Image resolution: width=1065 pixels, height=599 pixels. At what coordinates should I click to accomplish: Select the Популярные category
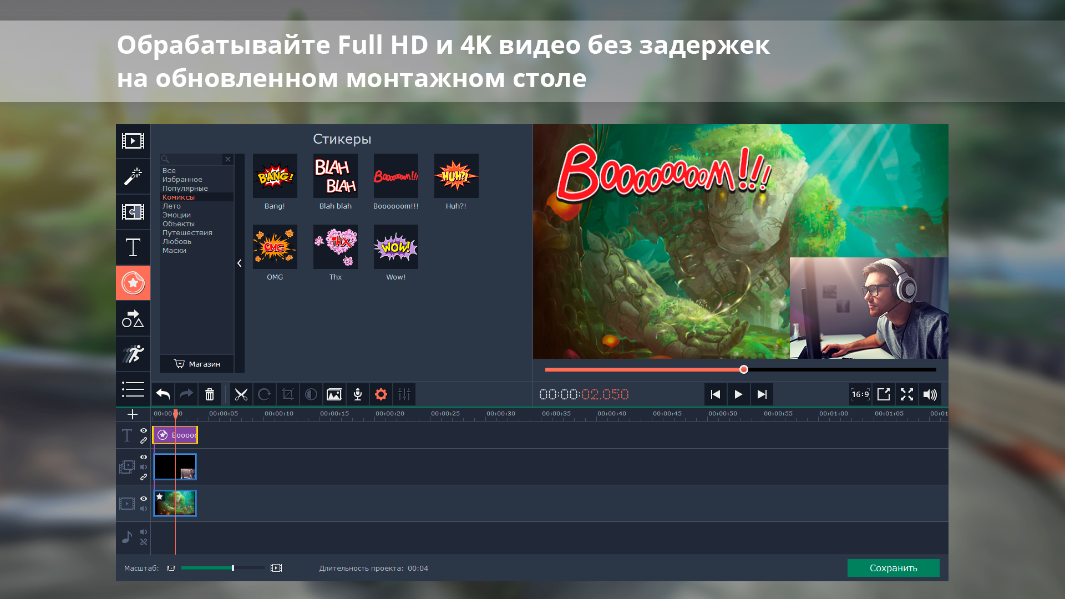[185, 189]
